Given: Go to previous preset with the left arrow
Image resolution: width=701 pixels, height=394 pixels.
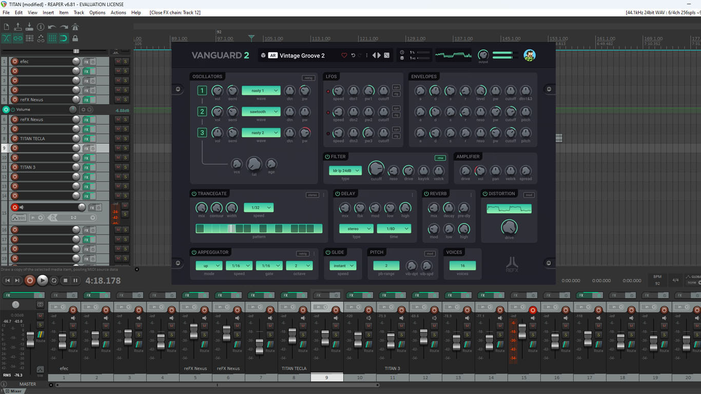Looking at the screenshot, I should [375, 55].
